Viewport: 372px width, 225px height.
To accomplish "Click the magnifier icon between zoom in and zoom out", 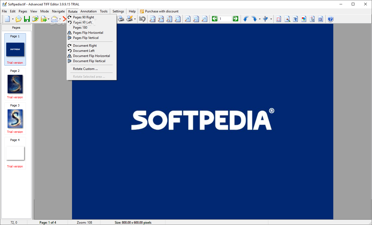I will coord(196,19).
